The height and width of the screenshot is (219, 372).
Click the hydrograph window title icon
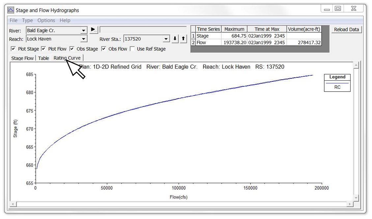click(11, 10)
